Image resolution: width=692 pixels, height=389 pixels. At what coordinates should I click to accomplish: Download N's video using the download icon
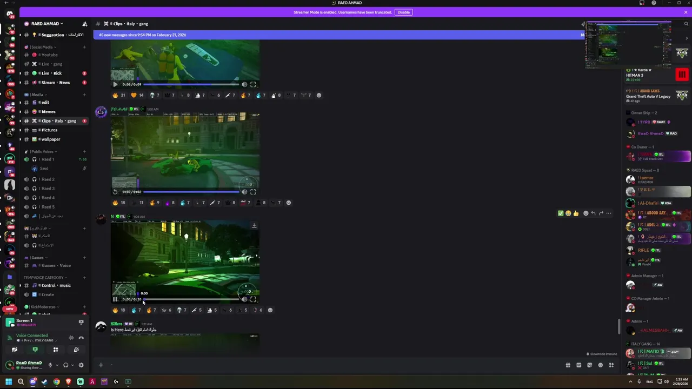[x=254, y=225]
